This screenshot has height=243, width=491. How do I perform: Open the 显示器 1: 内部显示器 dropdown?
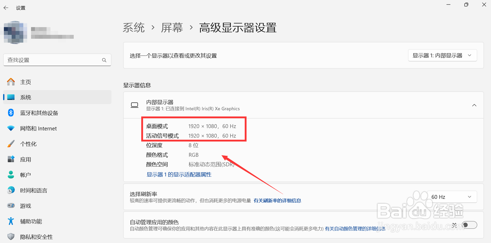[x=442, y=55]
